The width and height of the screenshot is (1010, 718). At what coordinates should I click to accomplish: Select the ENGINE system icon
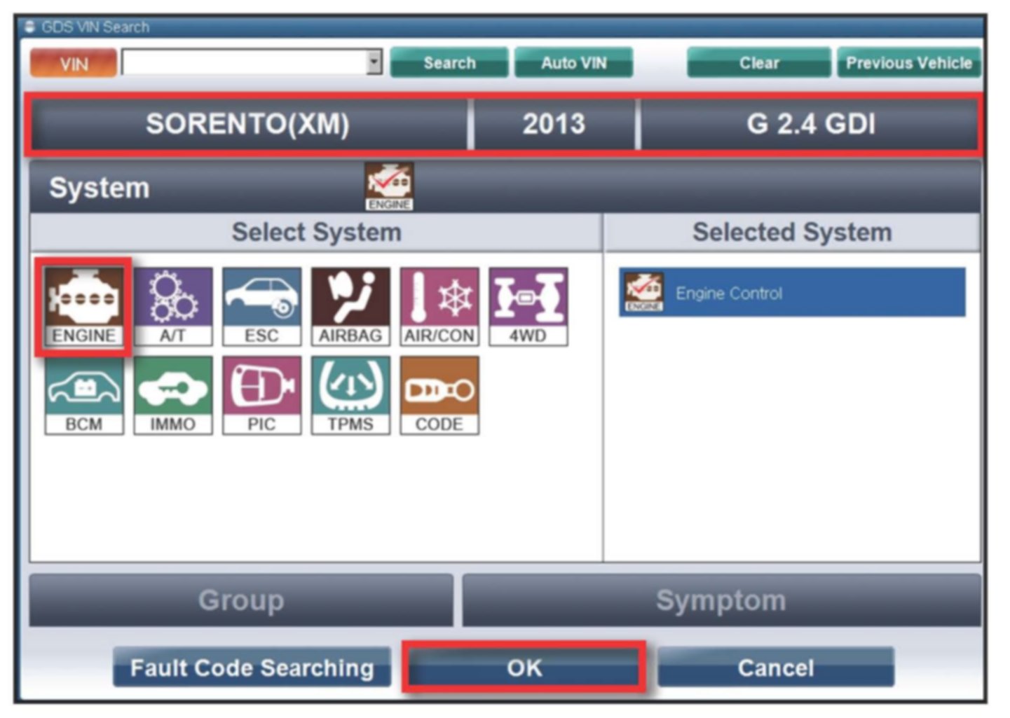point(83,306)
